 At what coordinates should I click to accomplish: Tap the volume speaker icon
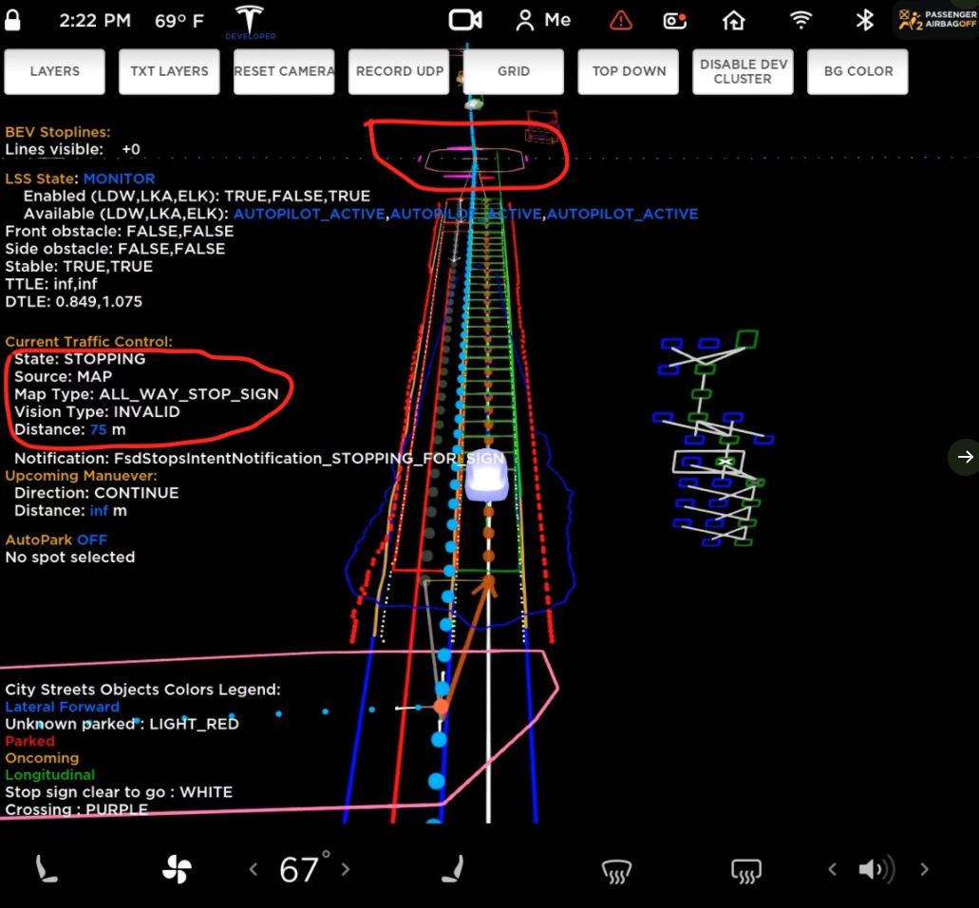(876, 869)
